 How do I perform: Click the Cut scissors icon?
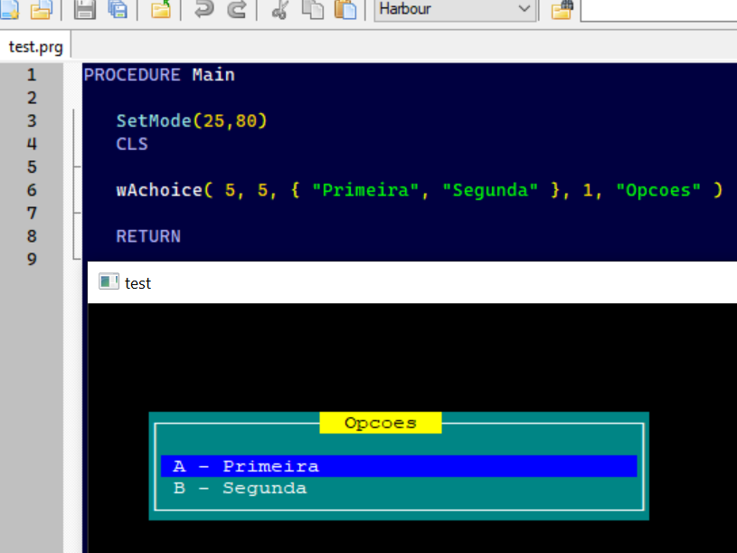coord(280,9)
